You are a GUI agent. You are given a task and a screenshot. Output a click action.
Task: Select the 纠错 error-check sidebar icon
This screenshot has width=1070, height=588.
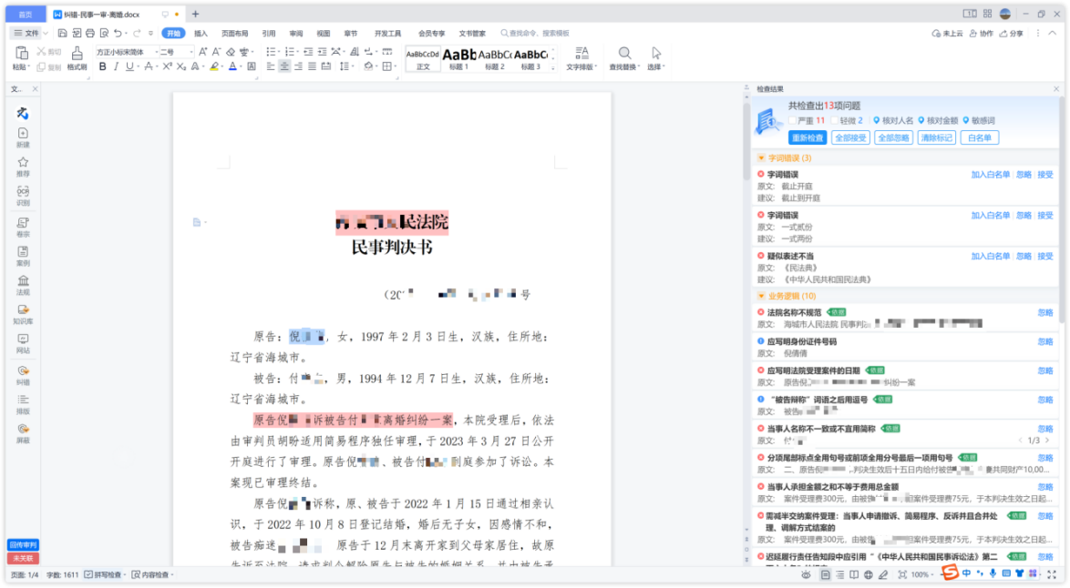coord(23,372)
